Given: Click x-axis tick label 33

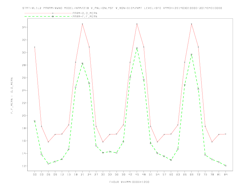Looking at the screenshot, I should point(110,174).
